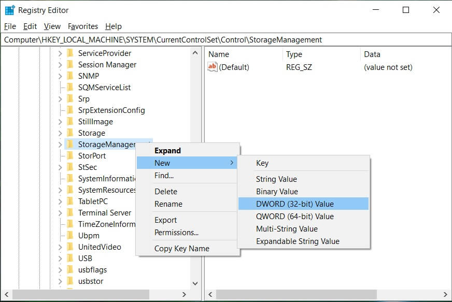Image resolution: width=452 pixels, height=302 pixels.
Task: Open the File menu
Action: (10, 26)
